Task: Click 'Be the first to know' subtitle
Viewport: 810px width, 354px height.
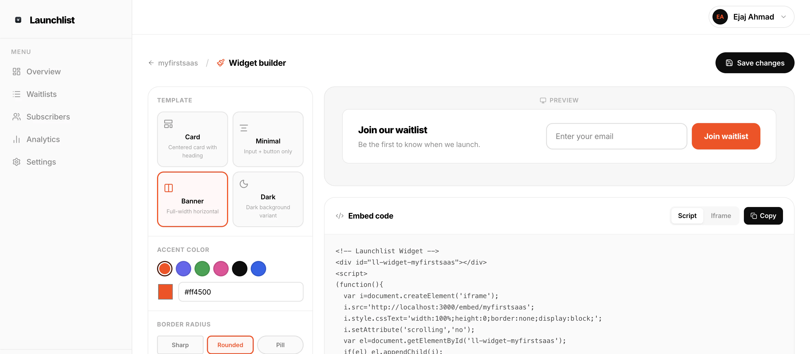Action: (419, 145)
